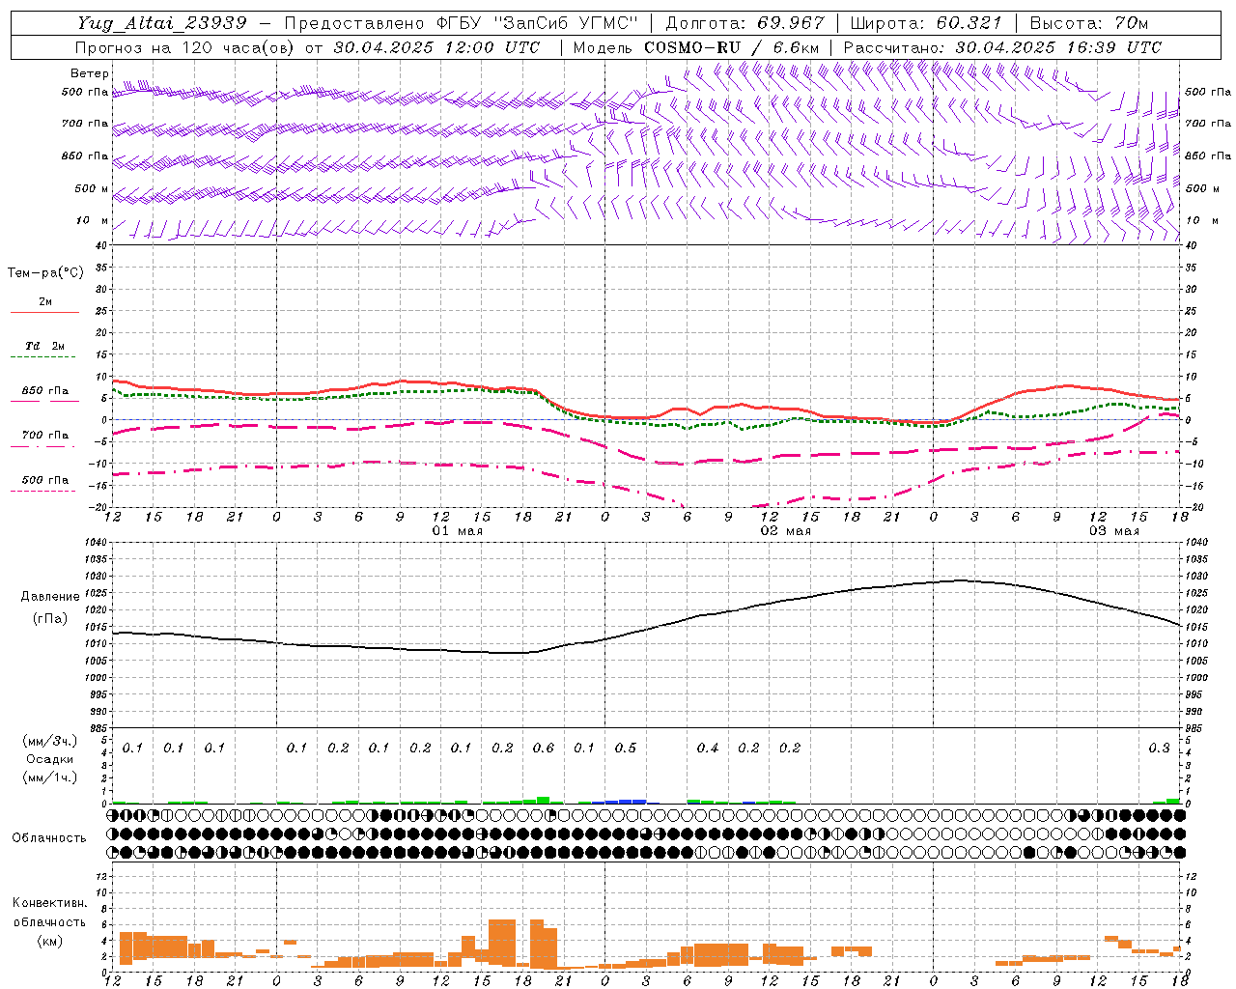Click the Ветер wind section label
Viewport: 1236px width, 989px height.
pos(90,73)
